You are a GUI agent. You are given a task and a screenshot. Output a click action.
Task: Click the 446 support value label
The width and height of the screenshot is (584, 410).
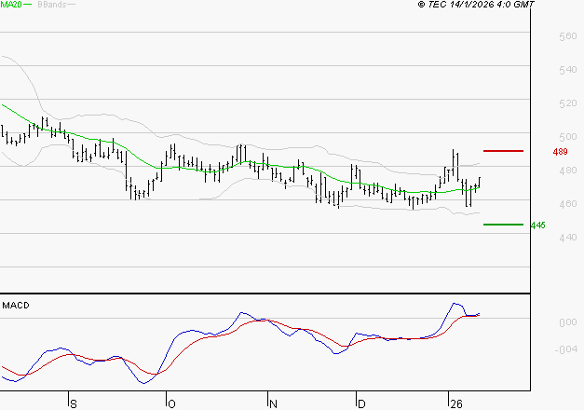pos(537,225)
